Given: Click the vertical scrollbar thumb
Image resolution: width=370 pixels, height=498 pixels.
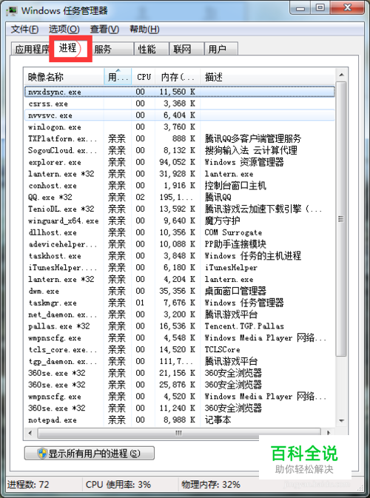Looking at the screenshot, I should [341, 219].
